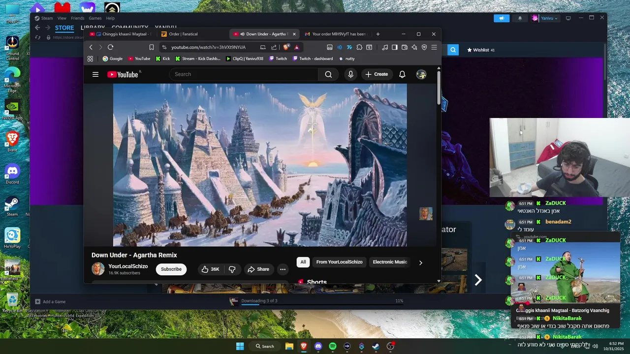Viewport: 630px width, 354px height.
Task: Go back in the Brave browser
Action: click(x=91, y=47)
